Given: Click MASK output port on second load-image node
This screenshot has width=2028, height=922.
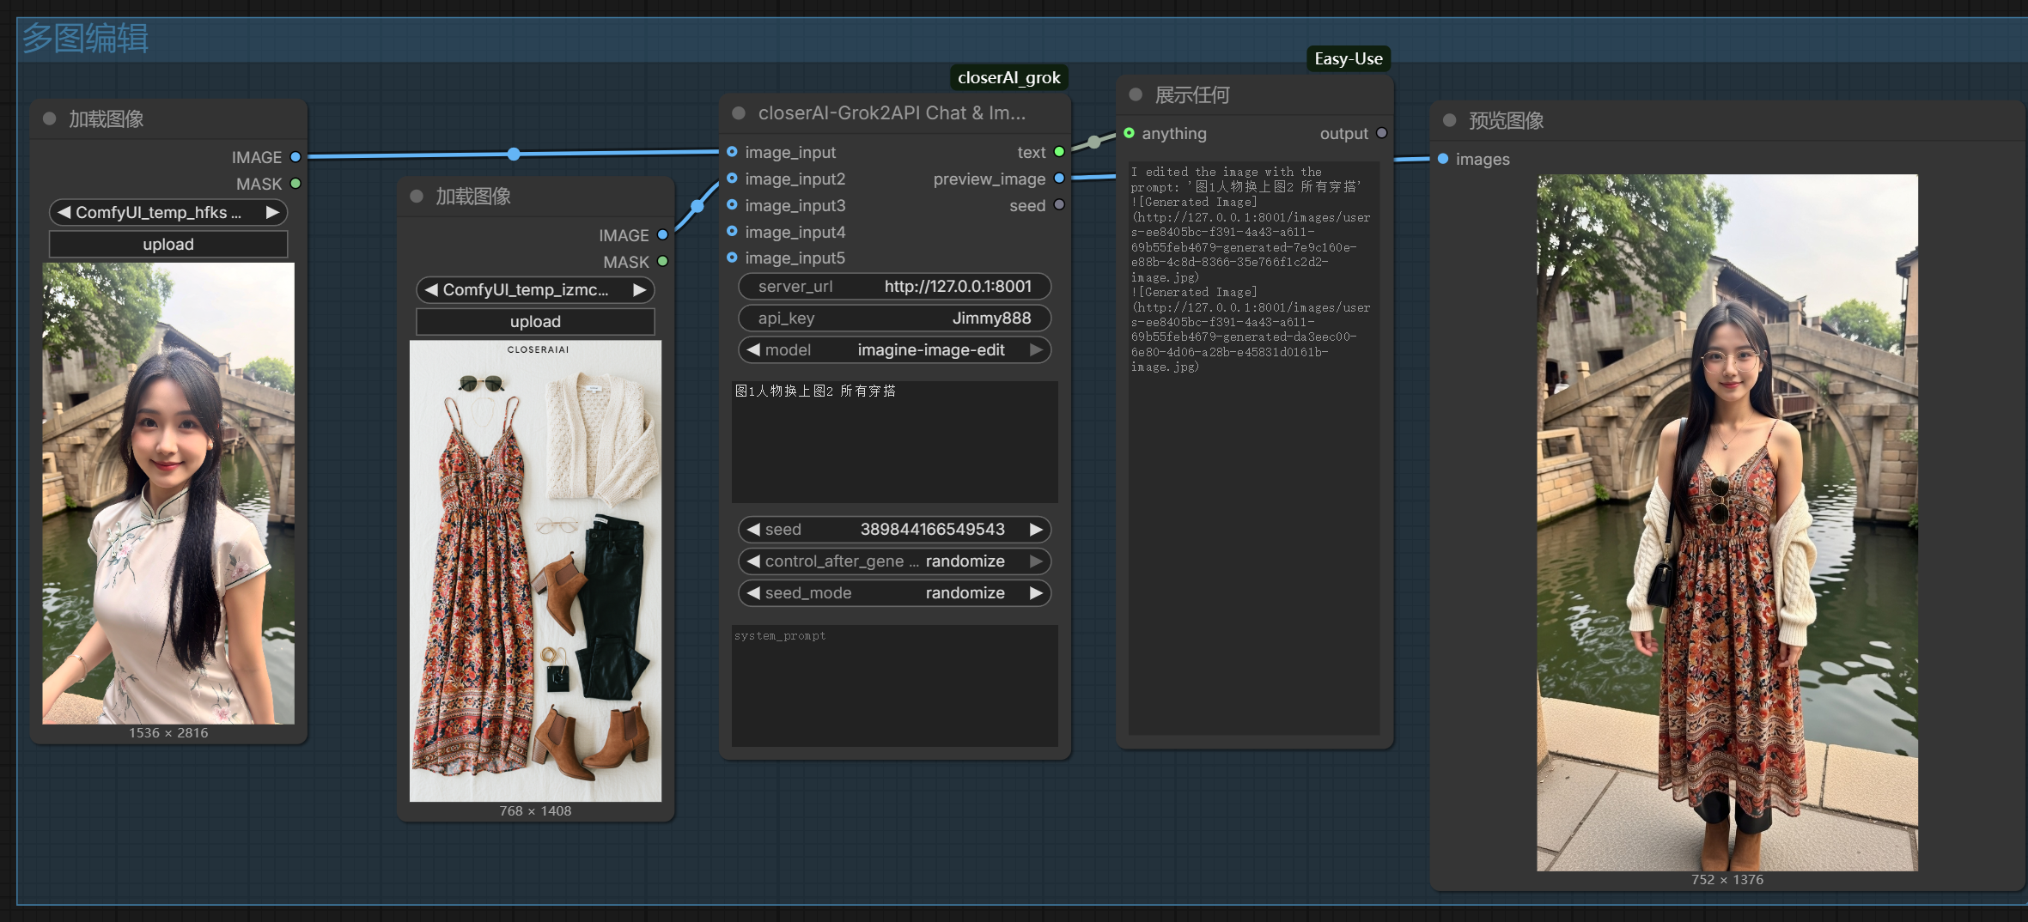Looking at the screenshot, I should (662, 262).
